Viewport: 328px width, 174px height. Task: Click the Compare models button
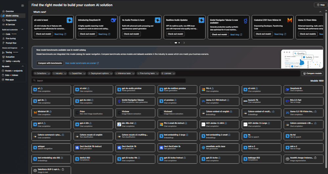click(312, 73)
